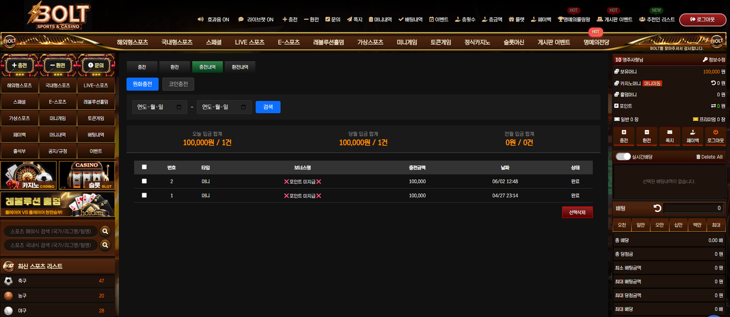
Task: Select the 코인충전 tab
Action: 178,84
